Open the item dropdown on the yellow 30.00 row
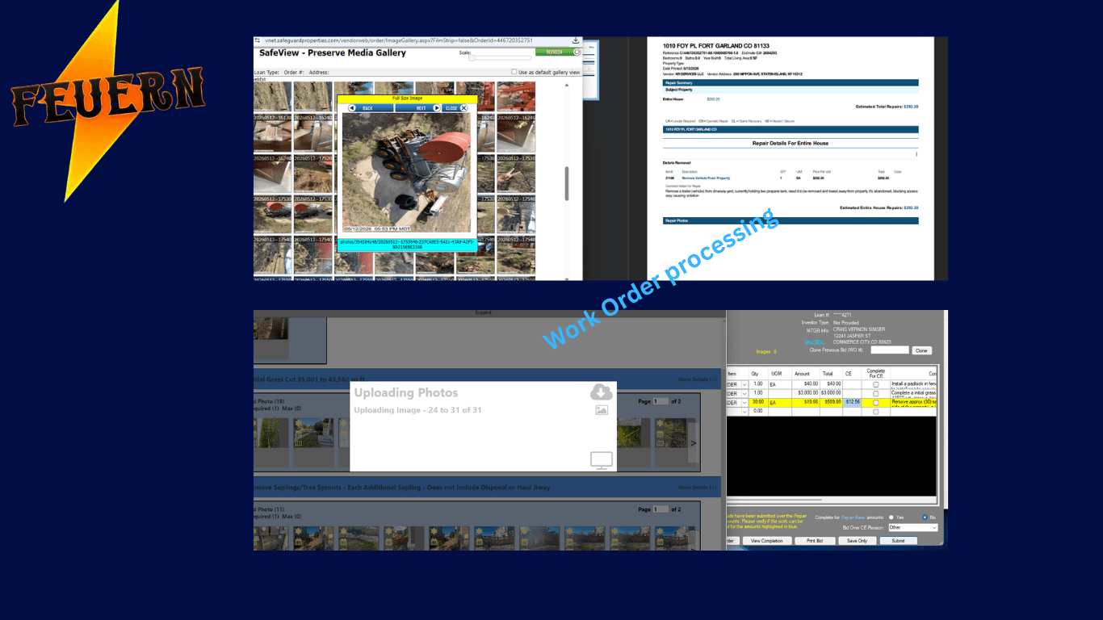 pos(744,402)
